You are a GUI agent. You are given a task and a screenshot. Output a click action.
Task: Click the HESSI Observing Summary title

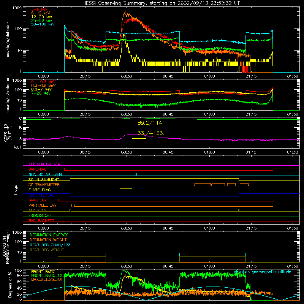[161, 3]
